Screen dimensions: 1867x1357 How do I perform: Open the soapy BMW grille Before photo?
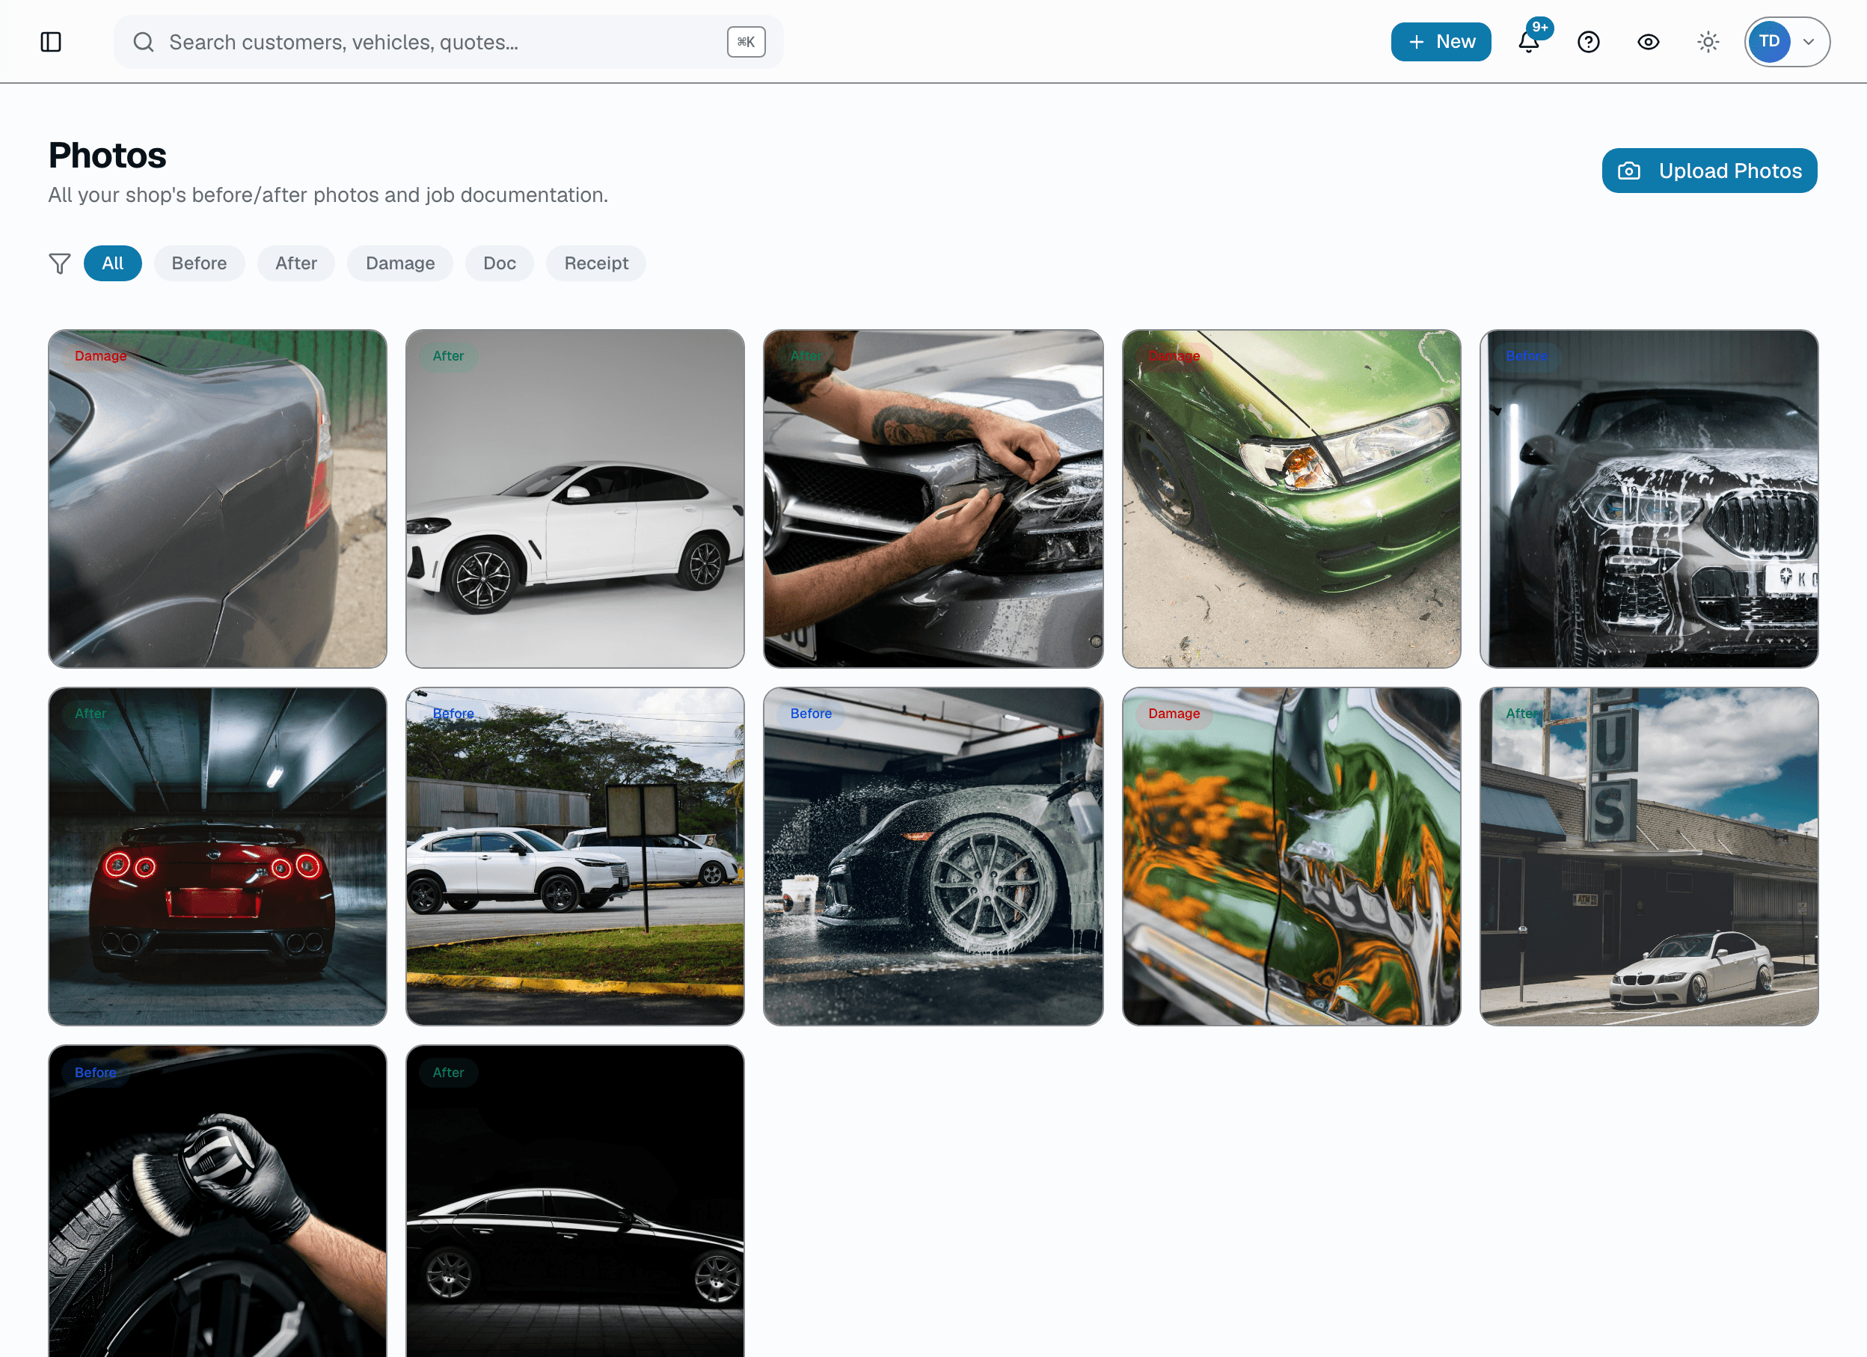(x=1649, y=499)
